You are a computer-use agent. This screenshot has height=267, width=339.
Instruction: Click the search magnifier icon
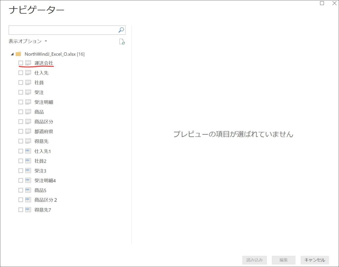pos(121,30)
